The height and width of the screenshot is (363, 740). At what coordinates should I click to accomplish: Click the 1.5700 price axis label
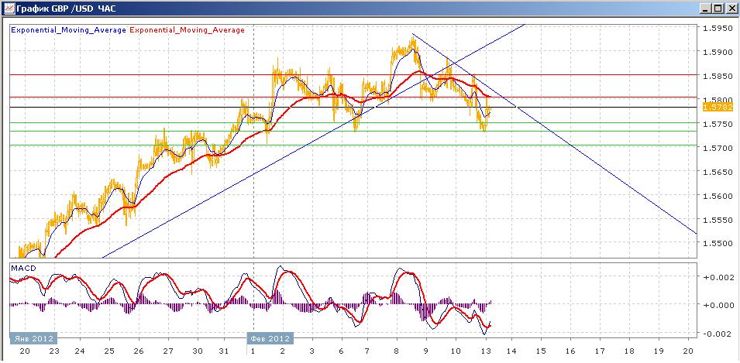coord(716,148)
